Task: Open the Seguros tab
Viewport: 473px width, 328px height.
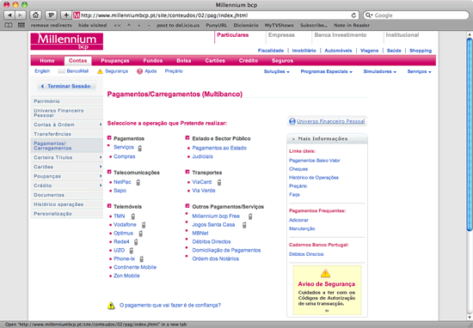Action: (282, 61)
